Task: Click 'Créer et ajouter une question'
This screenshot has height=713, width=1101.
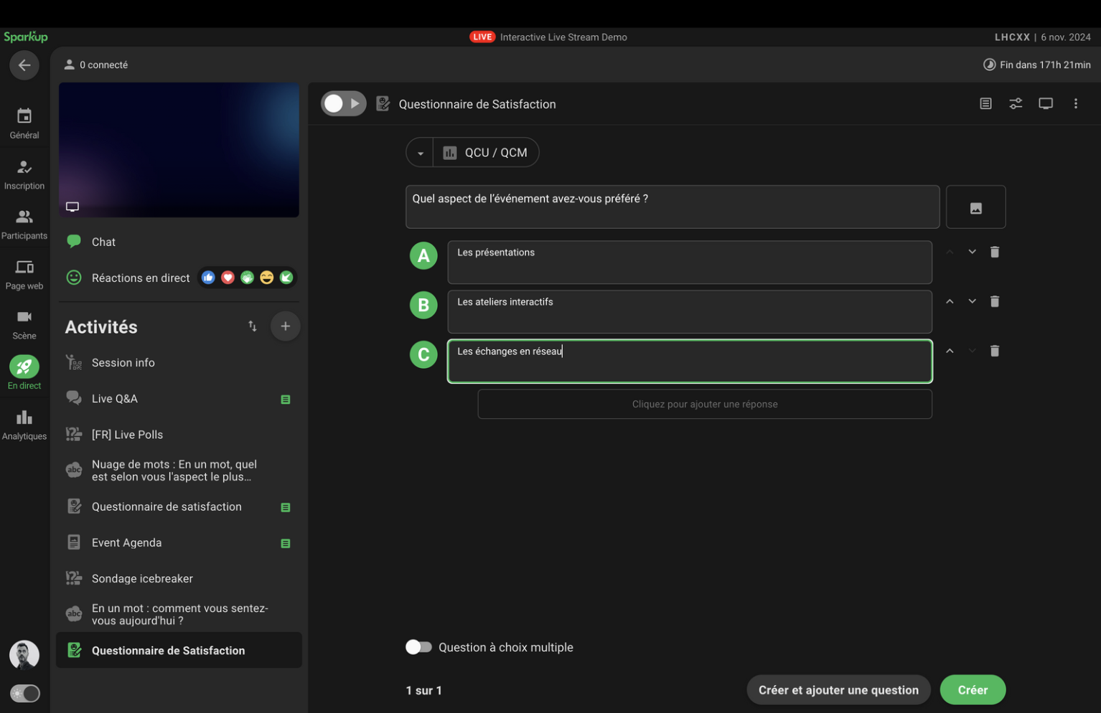Action: tap(838, 689)
